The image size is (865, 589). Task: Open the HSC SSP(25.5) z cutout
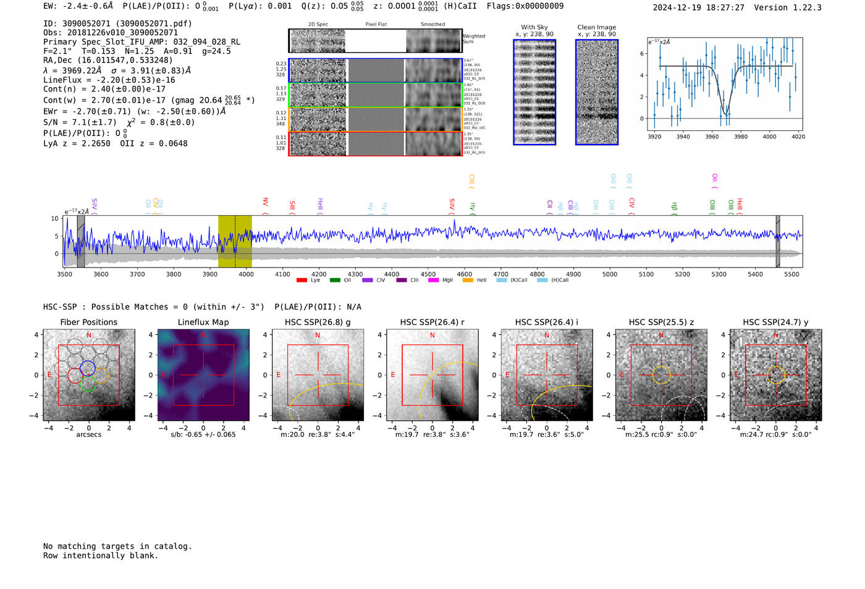(x=661, y=375)
